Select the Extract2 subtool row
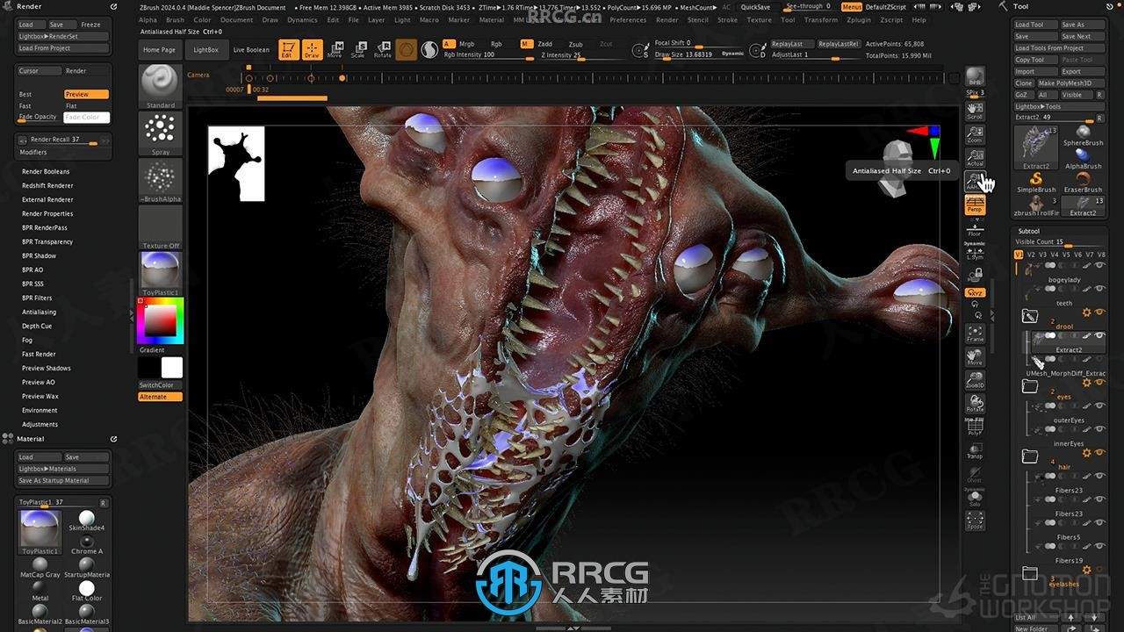Viewport: 1124px width, 632px height. pos(1068,342)
